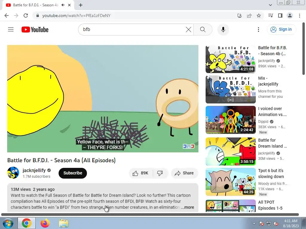Image resolution: width=306 pixels, height=229 pixels.
Task: Open the tab search chevron
Action: (270, 5)
